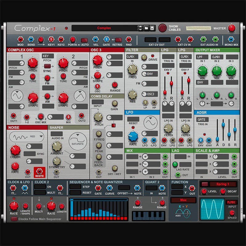
Task: Click the noise COLOR knob
Action: tap(15, 150)
